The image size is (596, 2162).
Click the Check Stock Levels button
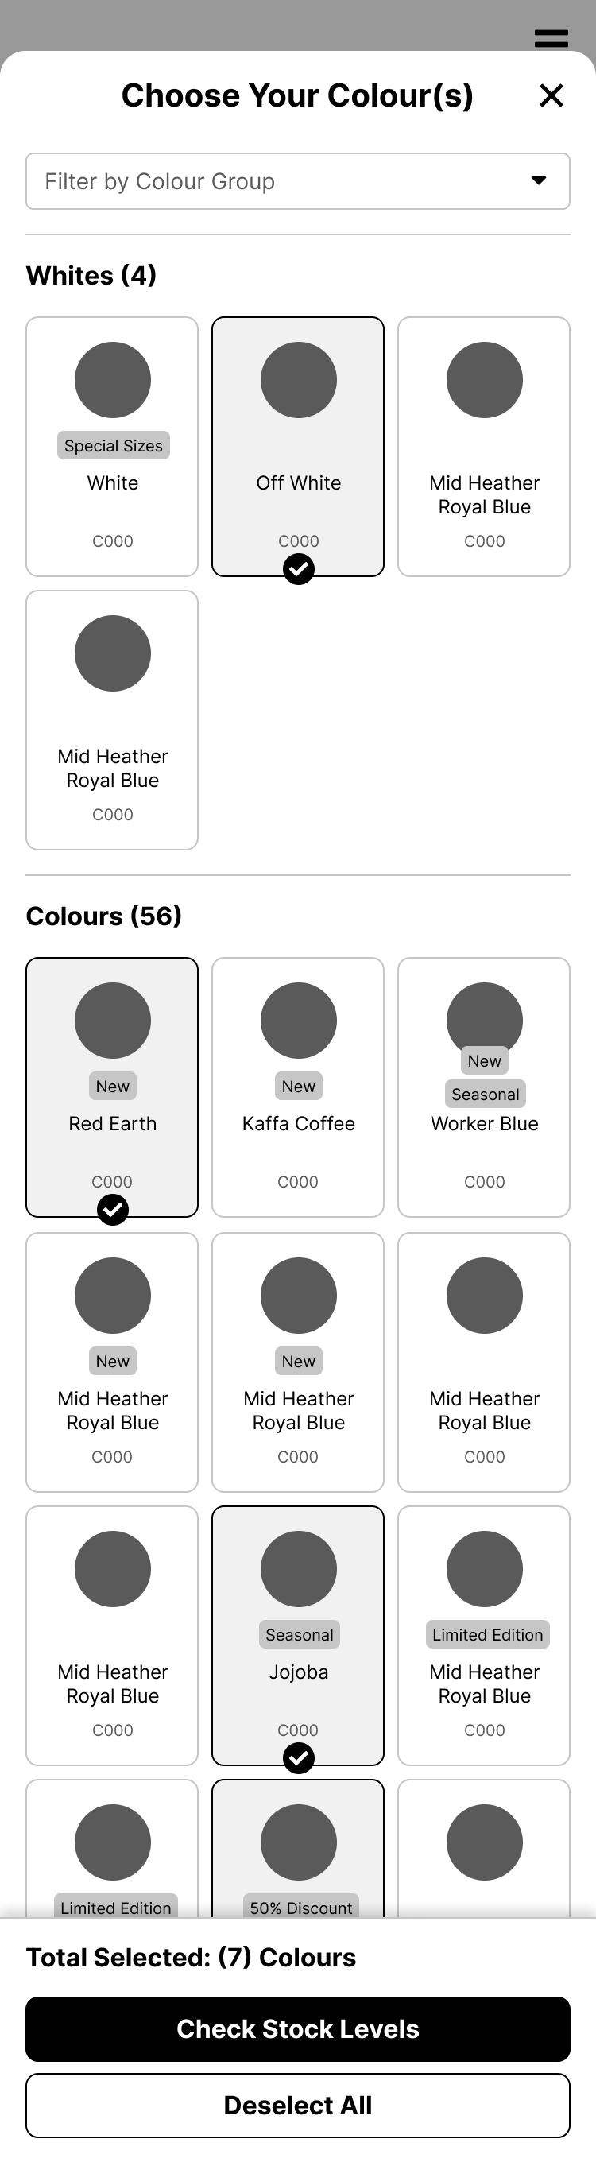[298, 2028]
